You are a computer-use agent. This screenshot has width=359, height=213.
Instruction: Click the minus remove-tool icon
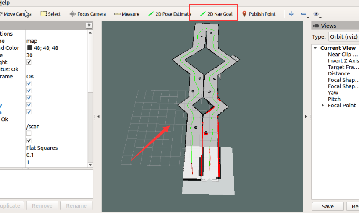point(304,14)
